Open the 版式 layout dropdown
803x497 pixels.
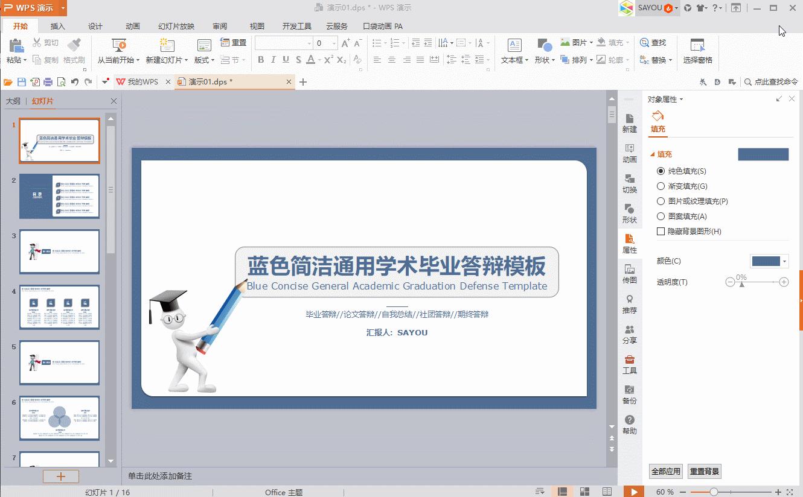(204, 60)
